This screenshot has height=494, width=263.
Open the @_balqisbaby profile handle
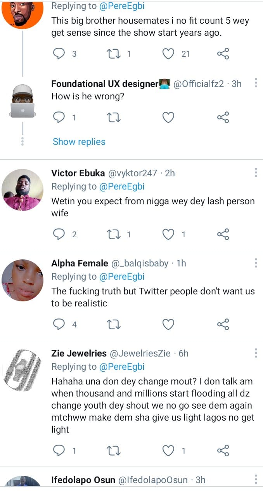click(140, 263)
